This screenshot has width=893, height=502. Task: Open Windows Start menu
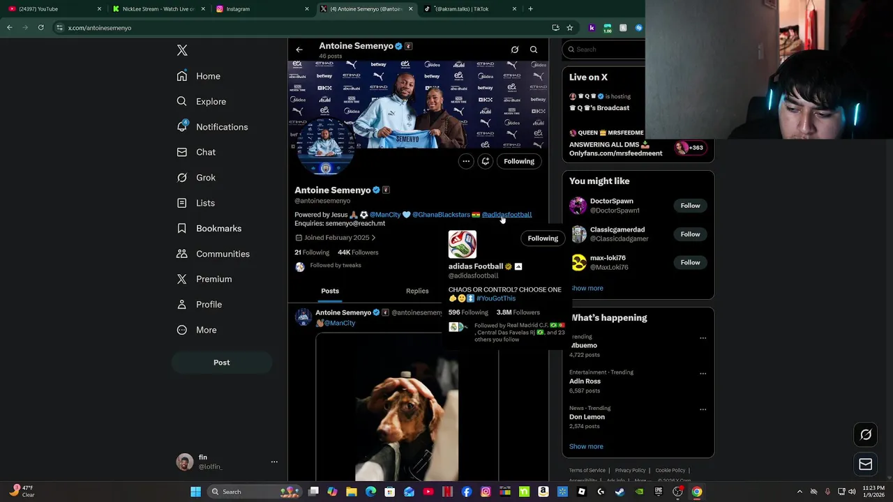[x=196, y=492]
